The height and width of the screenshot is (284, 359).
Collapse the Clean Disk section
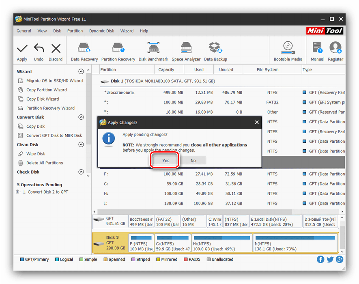(x=81, y=144)
